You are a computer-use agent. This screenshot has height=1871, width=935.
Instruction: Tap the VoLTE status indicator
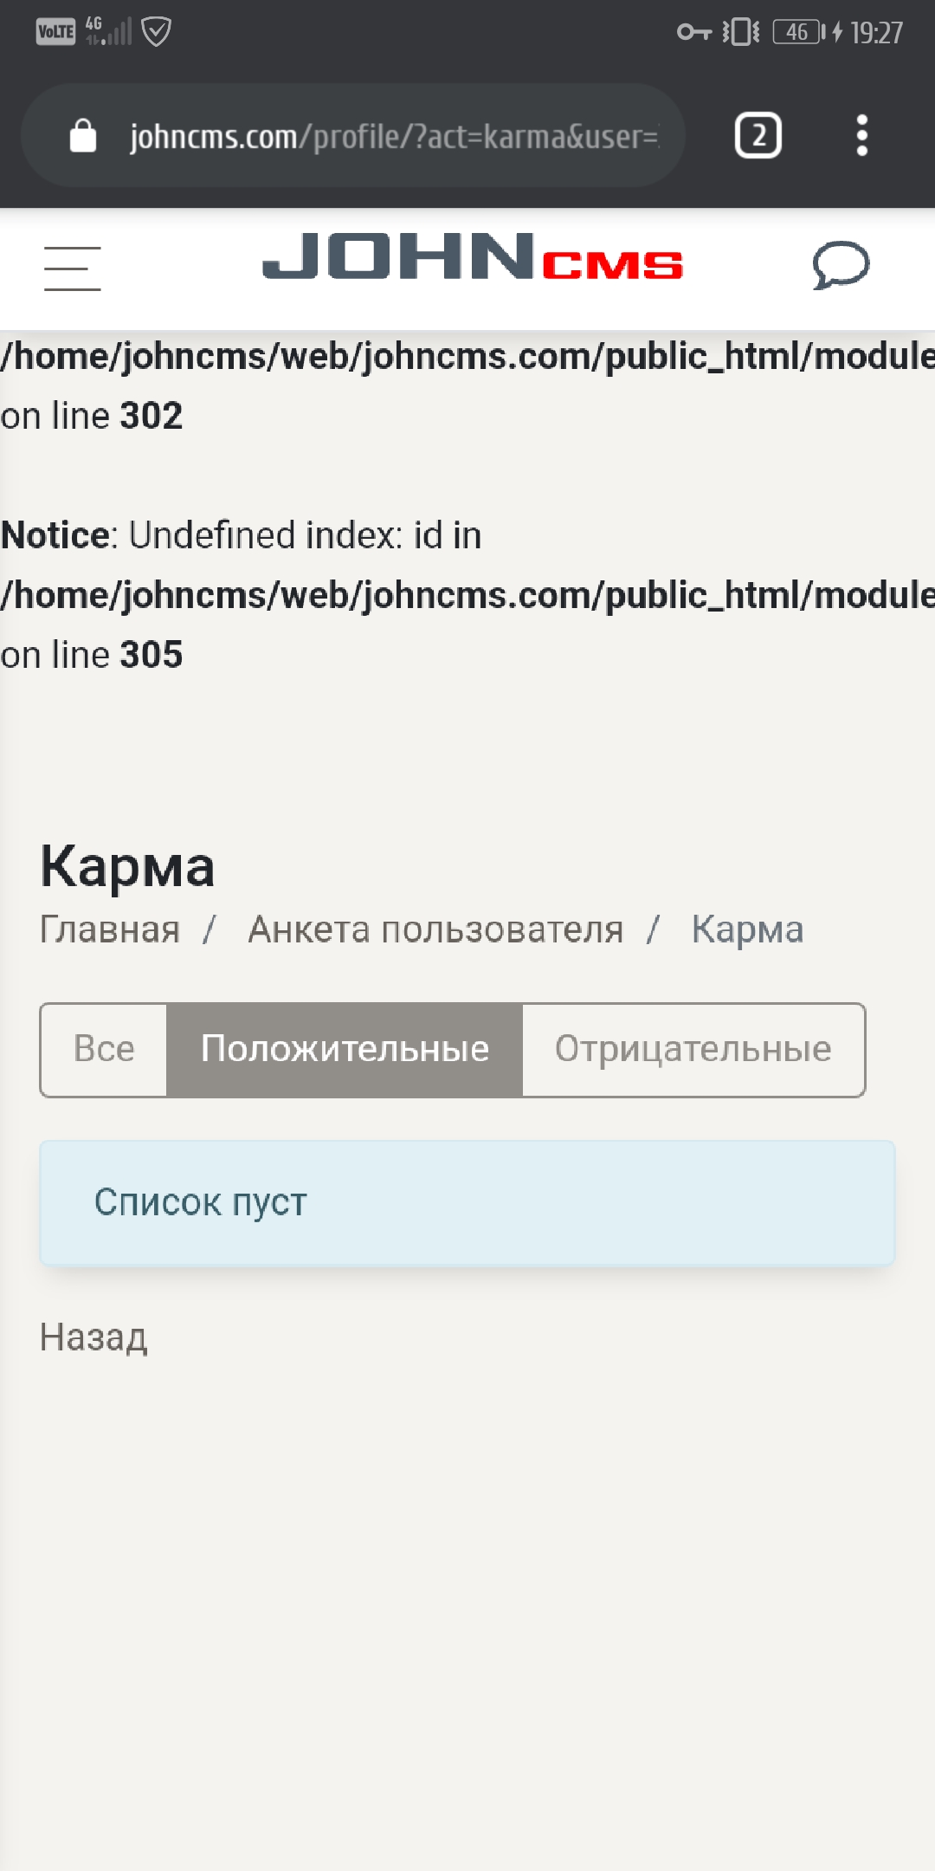(x=55, y=33)
